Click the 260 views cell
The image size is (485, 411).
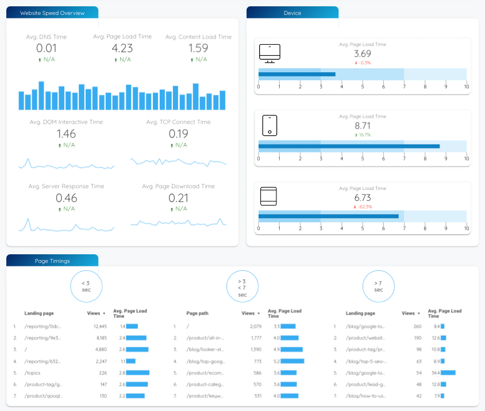coord(418,326)
